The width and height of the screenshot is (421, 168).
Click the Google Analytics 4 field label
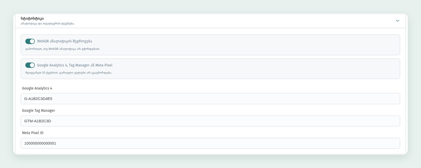click(x=37, y=88)
